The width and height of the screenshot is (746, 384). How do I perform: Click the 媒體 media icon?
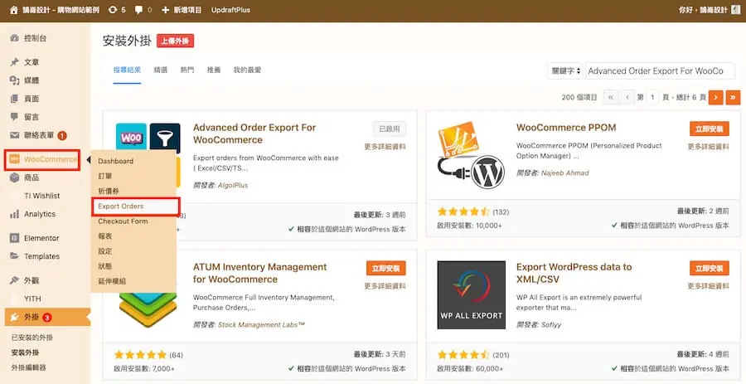14,80
